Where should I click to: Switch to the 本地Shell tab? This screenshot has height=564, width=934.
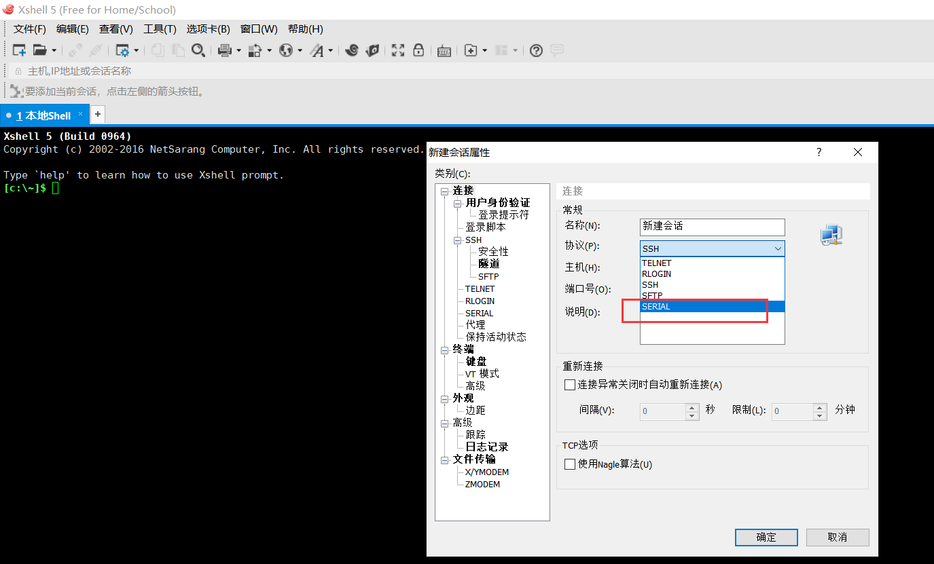(43, 115)
